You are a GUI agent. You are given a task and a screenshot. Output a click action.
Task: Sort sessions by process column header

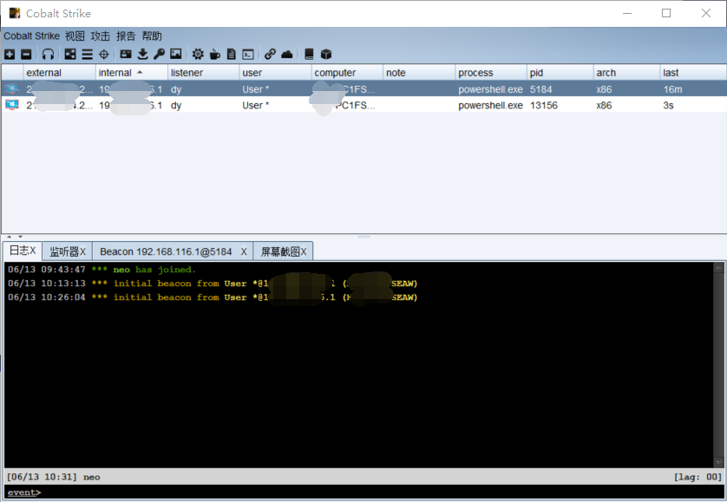pos(491,73)
